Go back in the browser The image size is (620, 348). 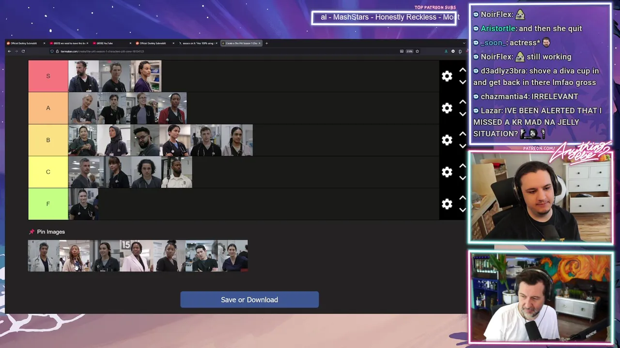pyautogui.click(x=9, y=51)
